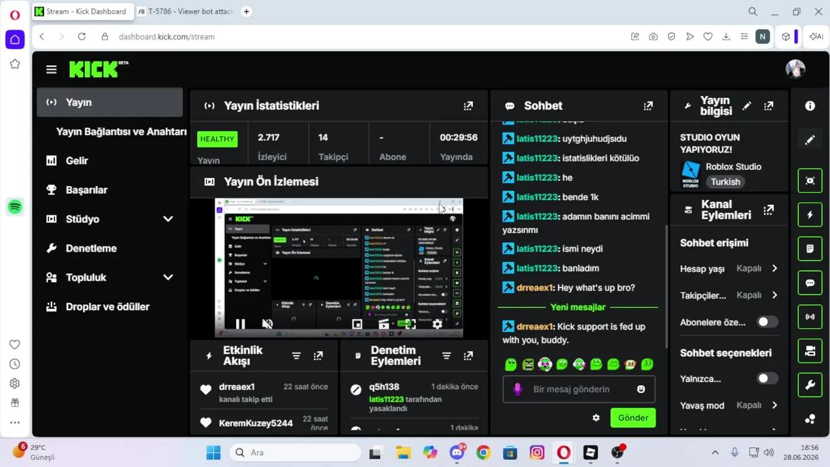Unmute the stream preview audio
This screenshot has height=467, width=830.
point(267,324)
